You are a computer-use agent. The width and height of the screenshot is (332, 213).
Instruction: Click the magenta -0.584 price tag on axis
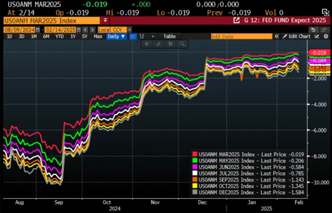coord(319,61)
